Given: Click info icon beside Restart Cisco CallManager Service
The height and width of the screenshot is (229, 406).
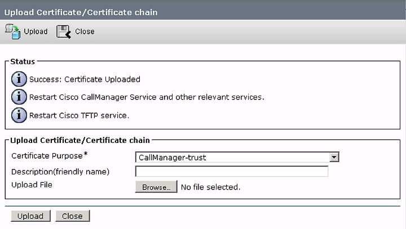Looking at the screenshot, I should [x=19, y=97].
